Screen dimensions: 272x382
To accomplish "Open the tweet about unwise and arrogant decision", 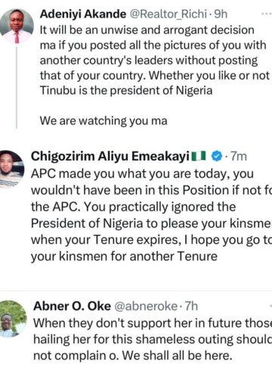I will pyautogui.click(x=154, y=60).
